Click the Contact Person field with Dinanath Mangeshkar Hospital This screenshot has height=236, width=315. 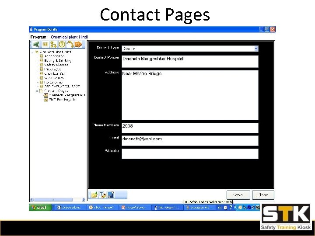(190, 62)
